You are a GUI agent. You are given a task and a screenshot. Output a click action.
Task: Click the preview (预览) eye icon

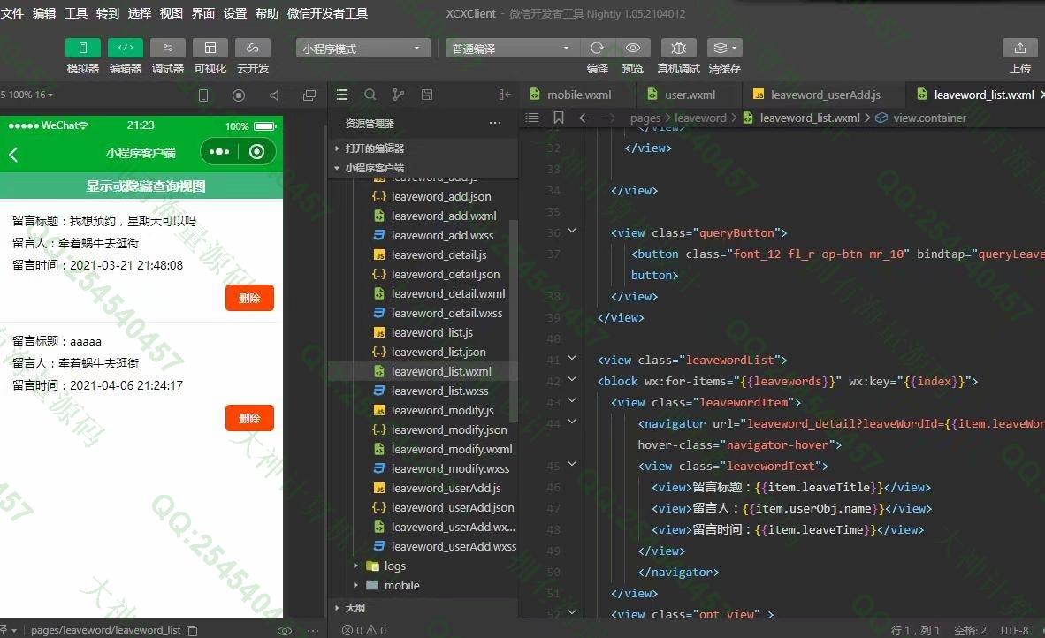[x=633, y=48]
